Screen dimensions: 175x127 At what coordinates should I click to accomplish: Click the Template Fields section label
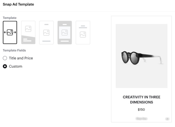[x=14, y=50]
